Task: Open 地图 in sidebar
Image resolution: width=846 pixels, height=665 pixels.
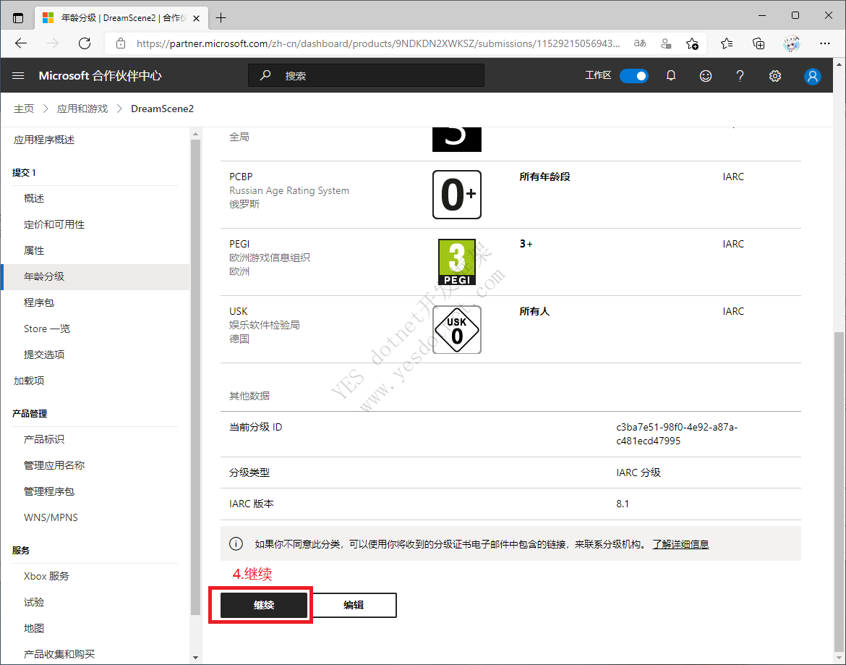Action: (x=34, y=628)
